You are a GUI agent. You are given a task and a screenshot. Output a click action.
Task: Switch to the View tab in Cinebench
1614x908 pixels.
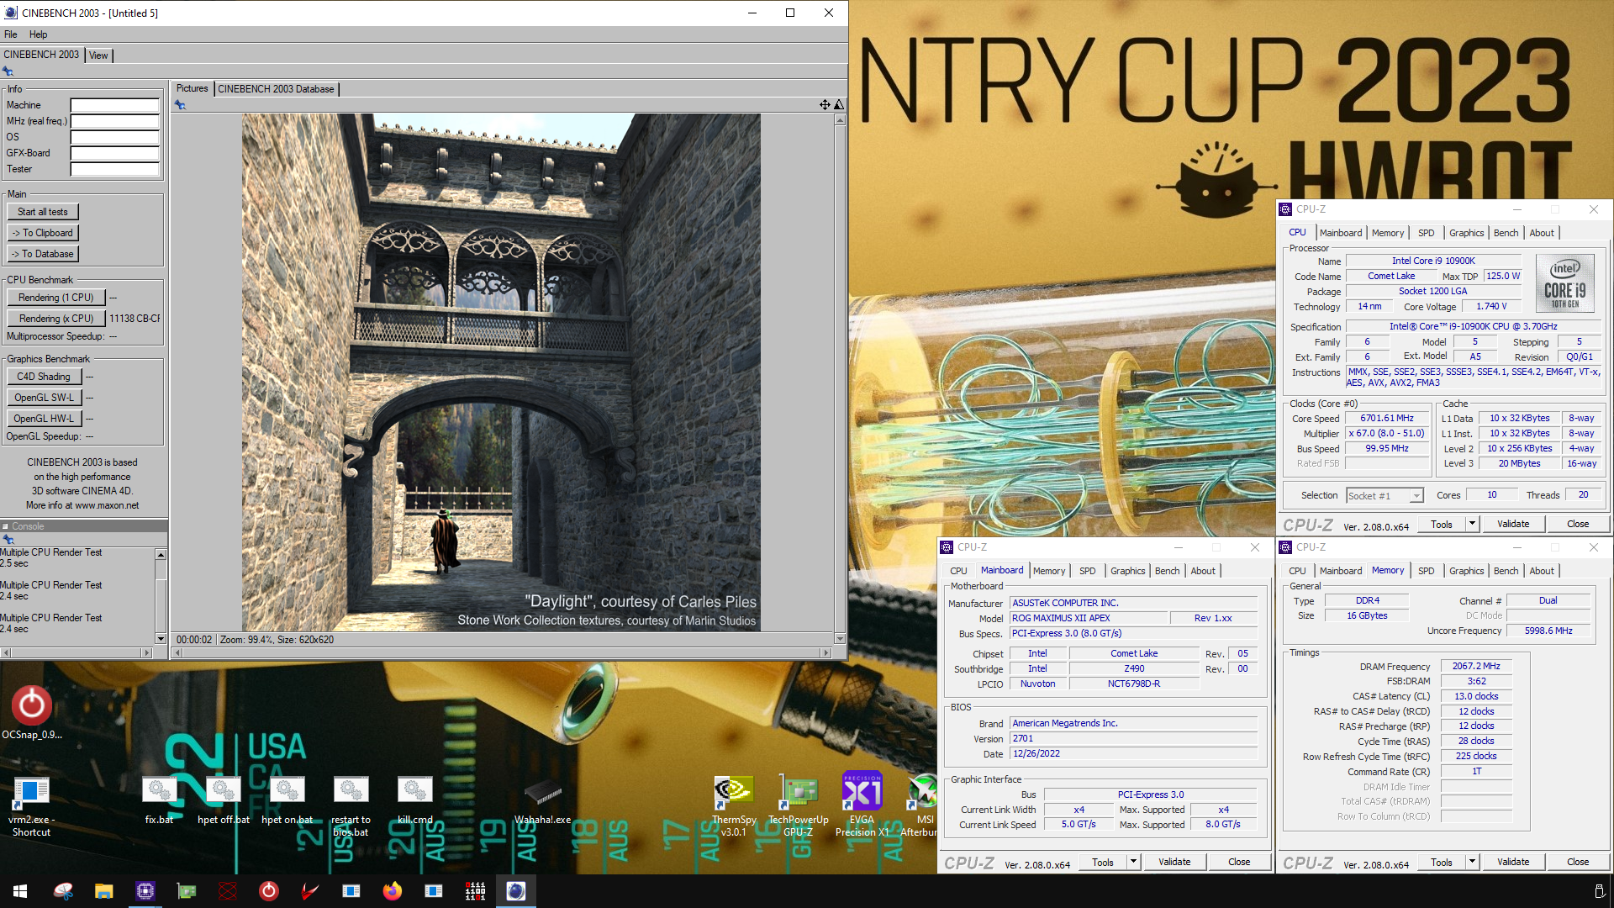(x=98, y=55)
